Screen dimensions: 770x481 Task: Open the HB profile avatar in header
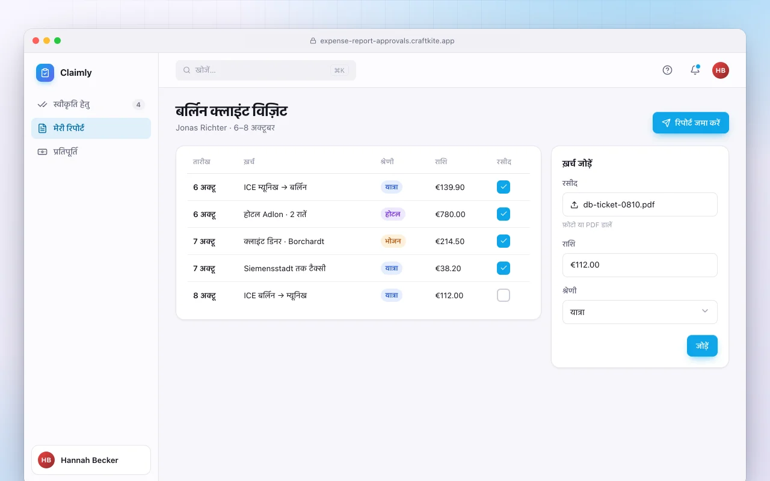(721, 70)
